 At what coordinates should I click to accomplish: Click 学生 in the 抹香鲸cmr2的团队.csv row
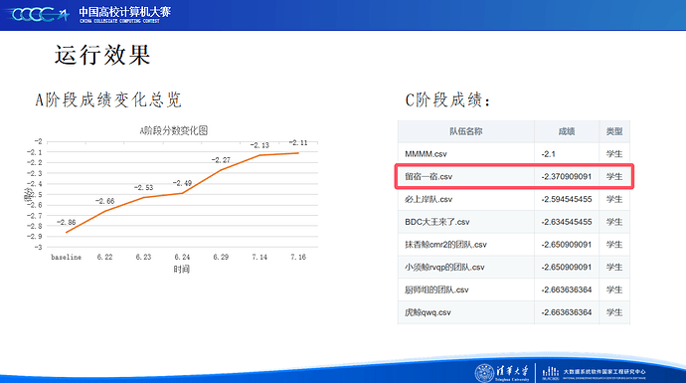click(614, 245)
